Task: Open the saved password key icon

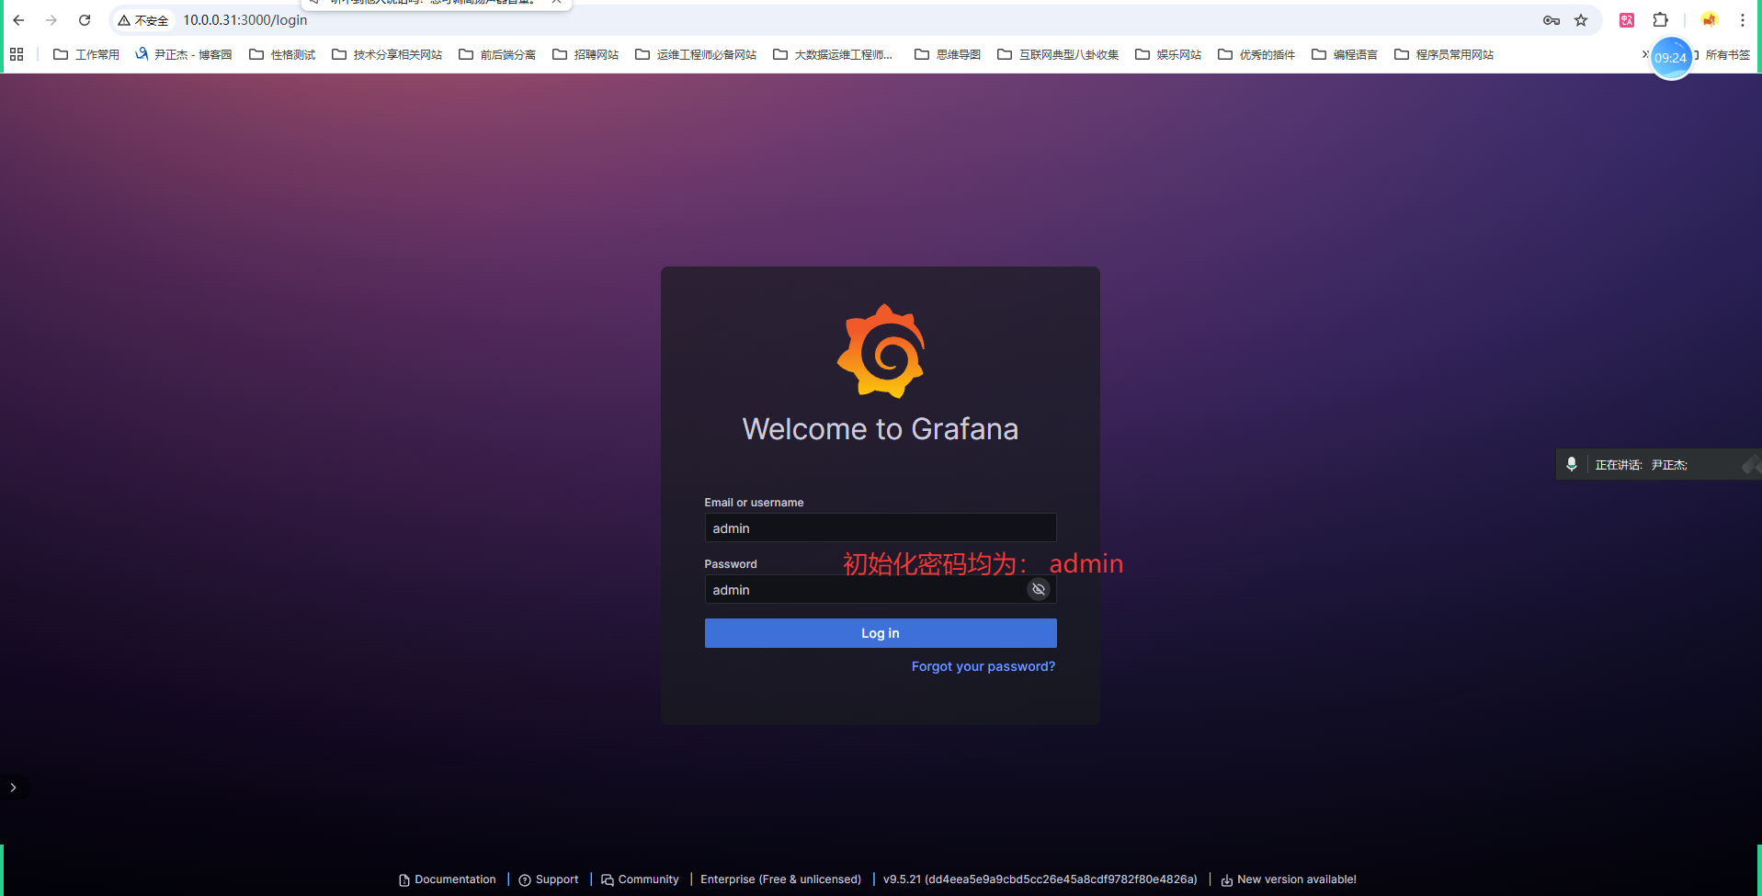Action: click(x=1552, y=20)
